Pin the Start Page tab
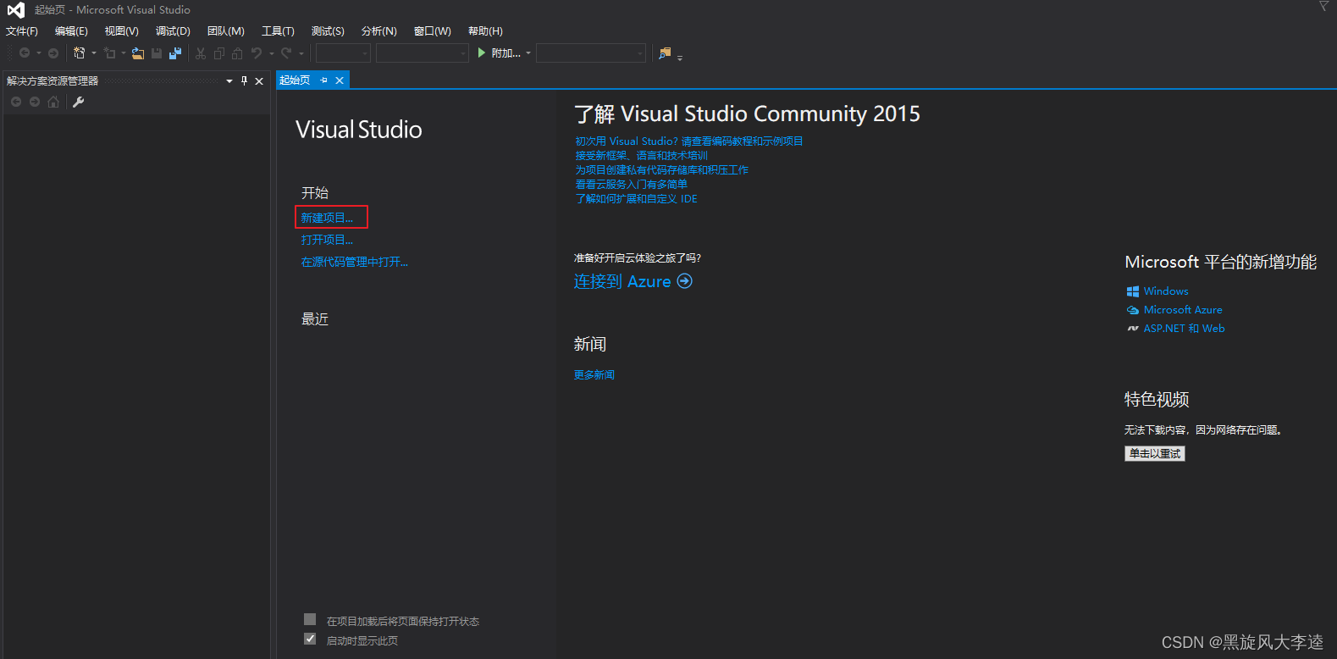 tap(323, 80)
